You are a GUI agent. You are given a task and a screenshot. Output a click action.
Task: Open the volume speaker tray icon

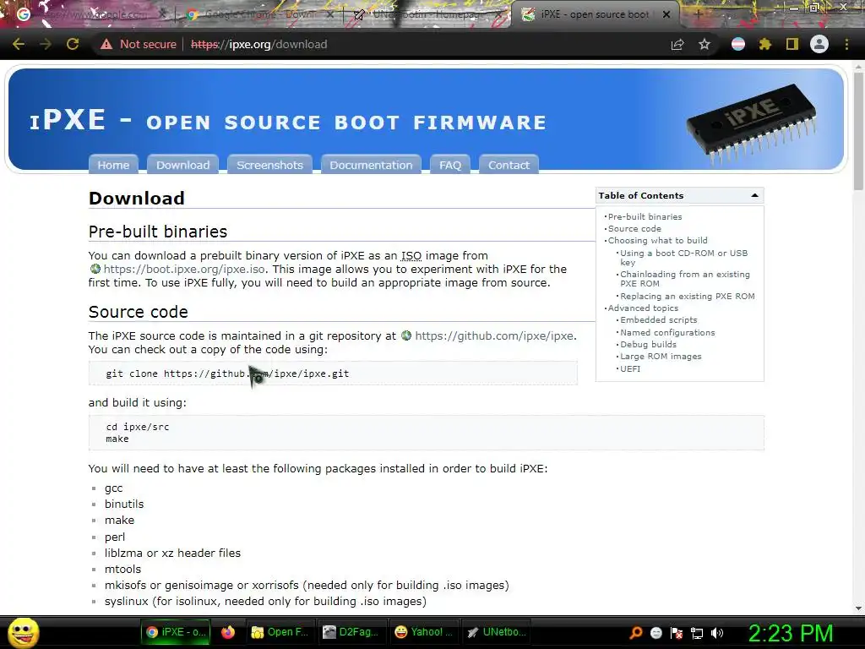click(717, 633)
